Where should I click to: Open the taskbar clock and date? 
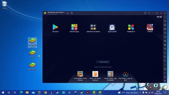click(x=158, y=93)
